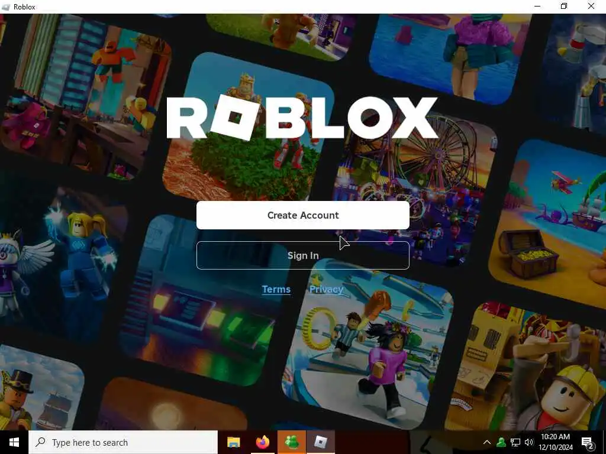This screenshot has width=606, height=454.
Task: Close the Roblox window
Action: (x=591, y=7)
